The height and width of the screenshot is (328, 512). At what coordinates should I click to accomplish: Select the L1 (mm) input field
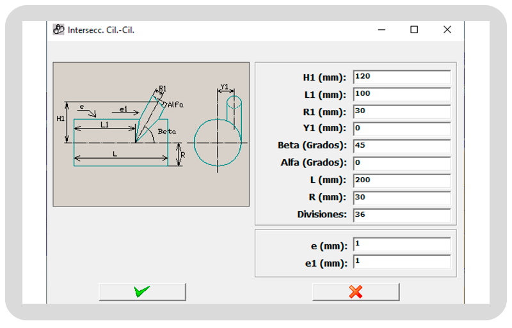point(401,94)
